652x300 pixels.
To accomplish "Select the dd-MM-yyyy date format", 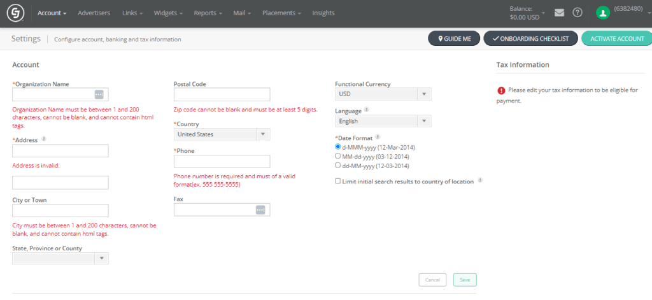I will [338, 165].
